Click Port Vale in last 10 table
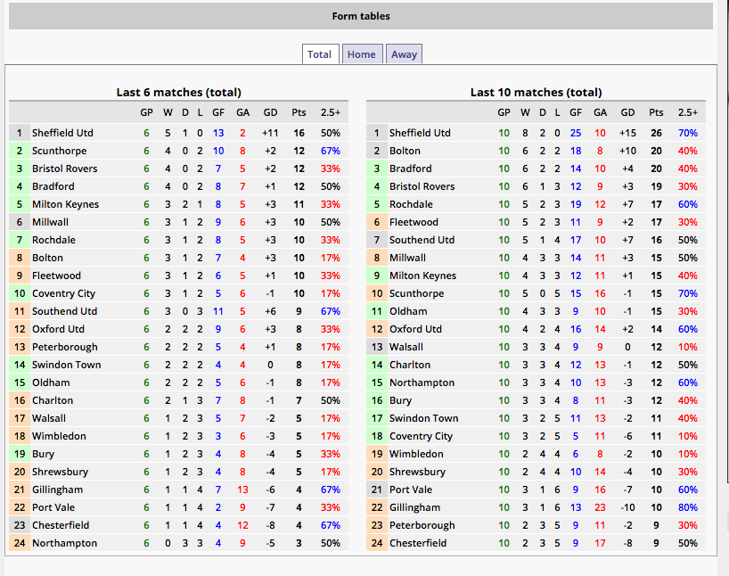Image resolution: width=729 pixels, height=576 pixels. (411, 490)
